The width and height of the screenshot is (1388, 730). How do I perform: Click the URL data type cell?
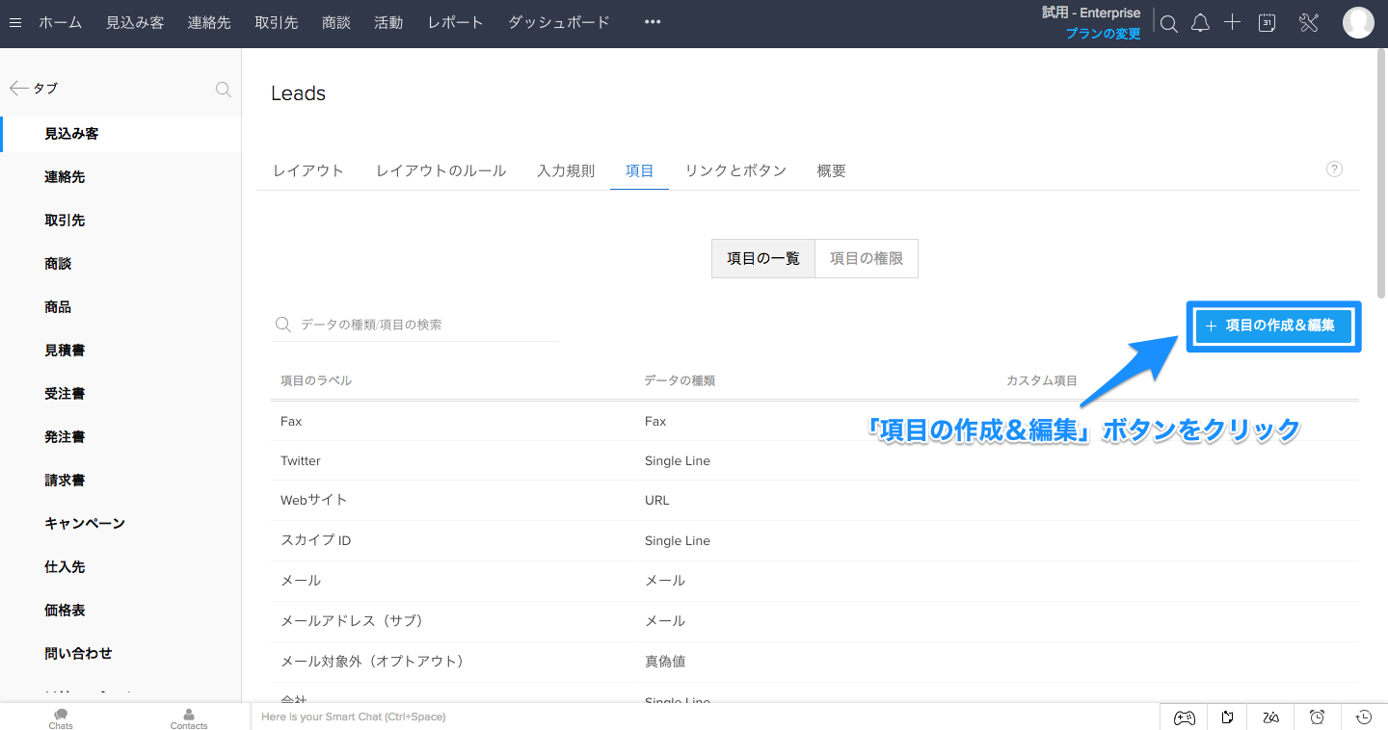click(656, 501)
